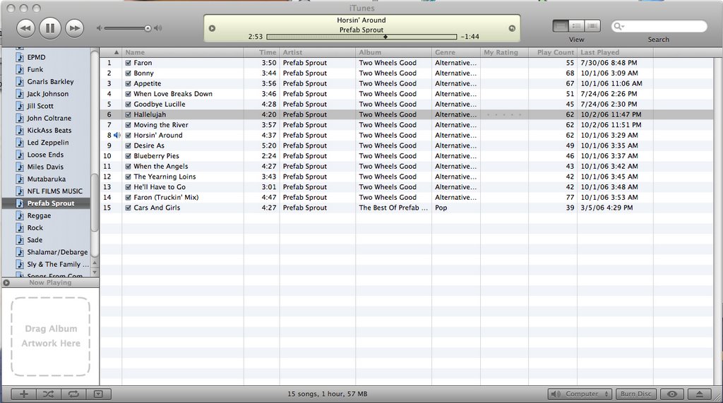Image resolution: width=723 pixels, height=403 pixels.
Task: Toggle sort direction triangle in first column
Action: pos(116,52)
